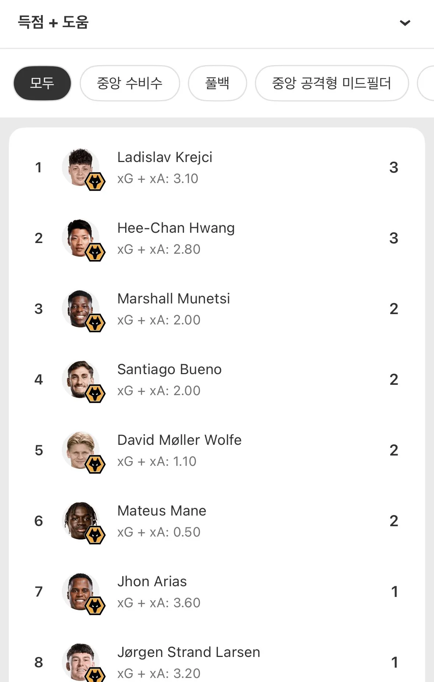
Task: Filter by 중앙 수비수 position
Action: click(x=130, y=83)
